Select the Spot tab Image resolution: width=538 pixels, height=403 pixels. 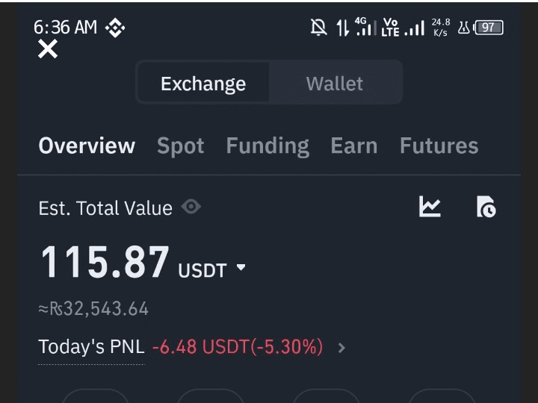181,146
